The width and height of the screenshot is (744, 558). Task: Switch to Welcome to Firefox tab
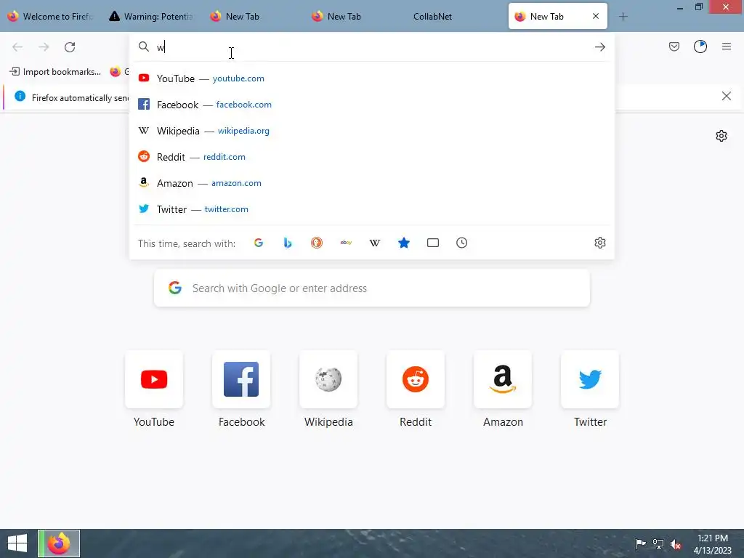[52, 17]
